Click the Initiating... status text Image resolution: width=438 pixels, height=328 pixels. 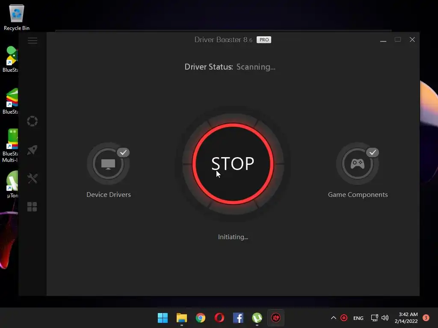click(233, 237)
